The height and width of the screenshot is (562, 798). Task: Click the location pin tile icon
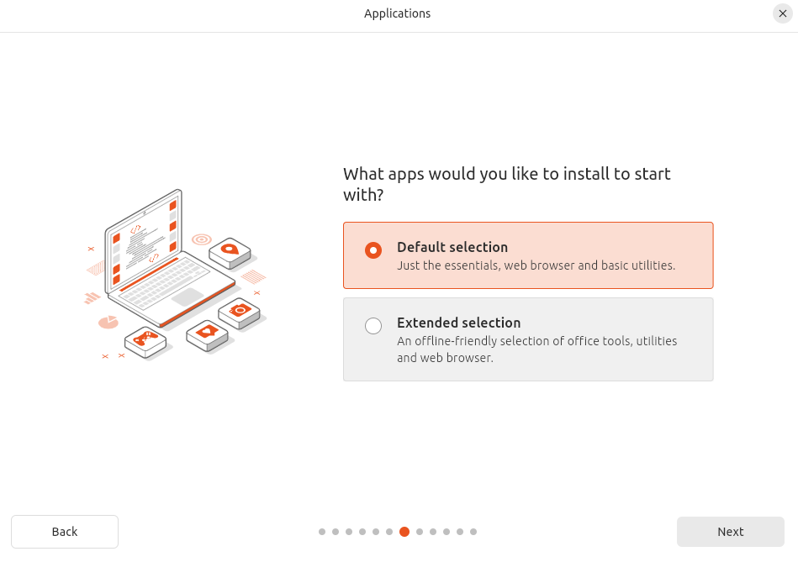coord(230,249)
